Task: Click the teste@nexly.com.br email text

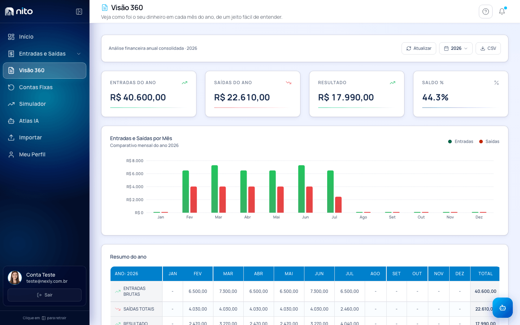Action: pyautogui.click(x=47, y=281)
